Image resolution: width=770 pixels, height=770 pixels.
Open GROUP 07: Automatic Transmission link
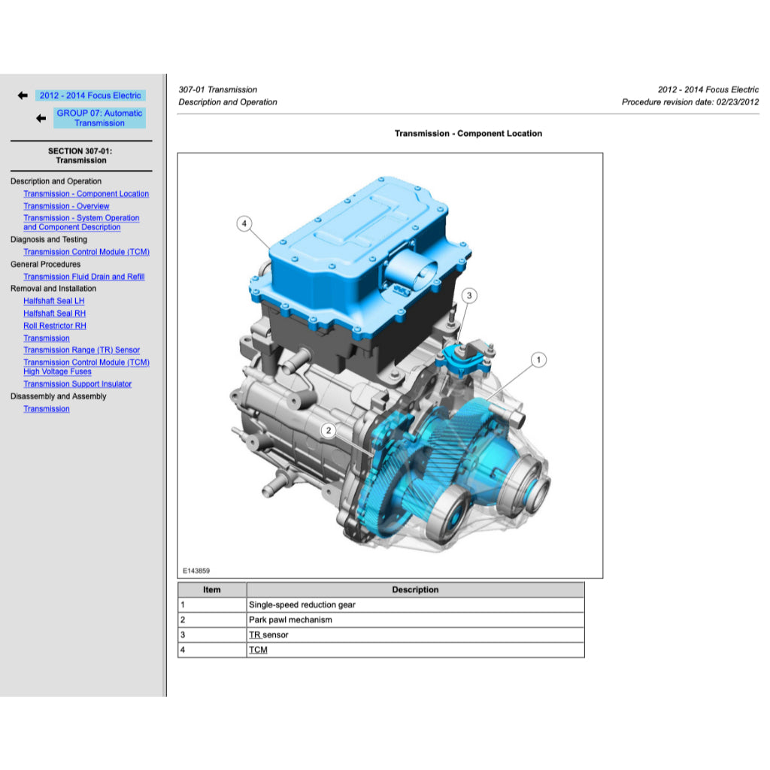(99, 118)
